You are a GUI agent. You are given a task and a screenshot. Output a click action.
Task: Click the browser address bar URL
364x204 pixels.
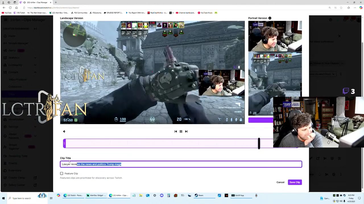(53, 8)
